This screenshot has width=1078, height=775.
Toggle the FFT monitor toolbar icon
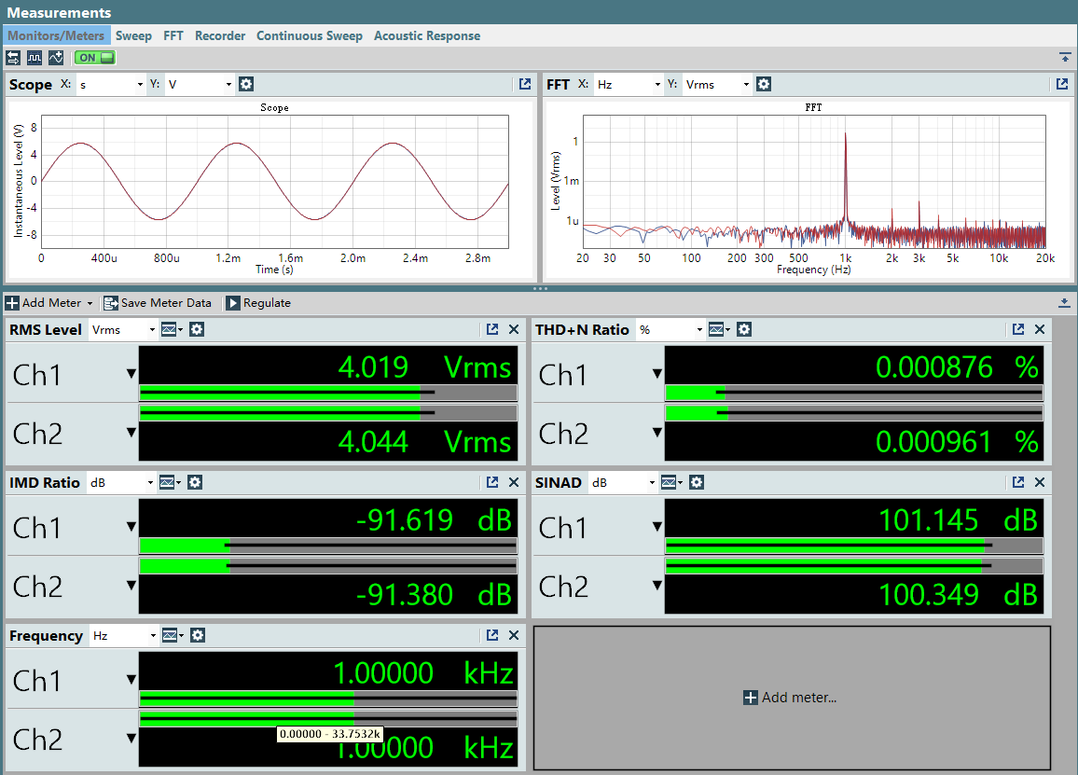56,58
